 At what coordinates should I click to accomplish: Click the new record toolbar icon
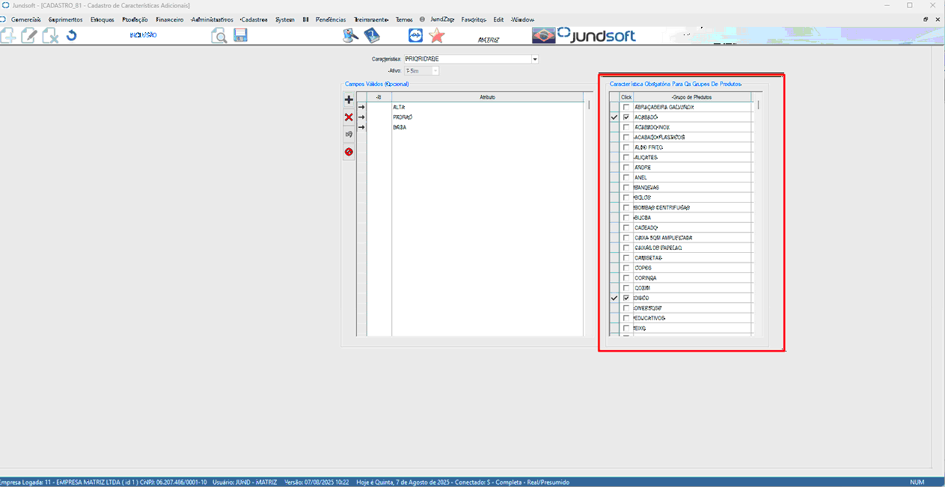click(8, 35)
